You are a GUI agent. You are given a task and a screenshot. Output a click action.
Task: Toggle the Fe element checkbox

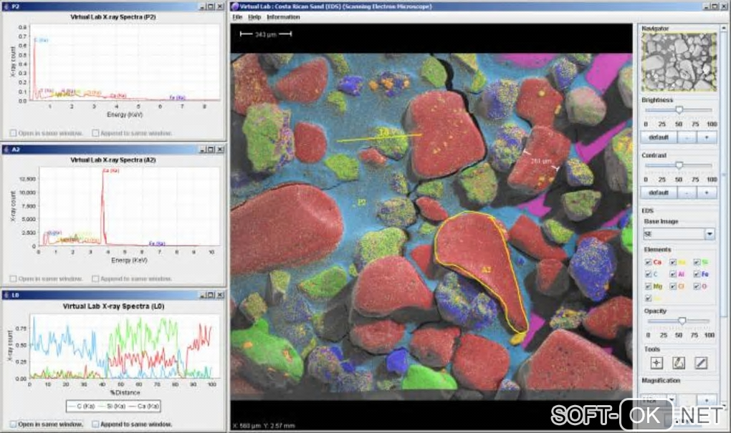click(697, 274)
